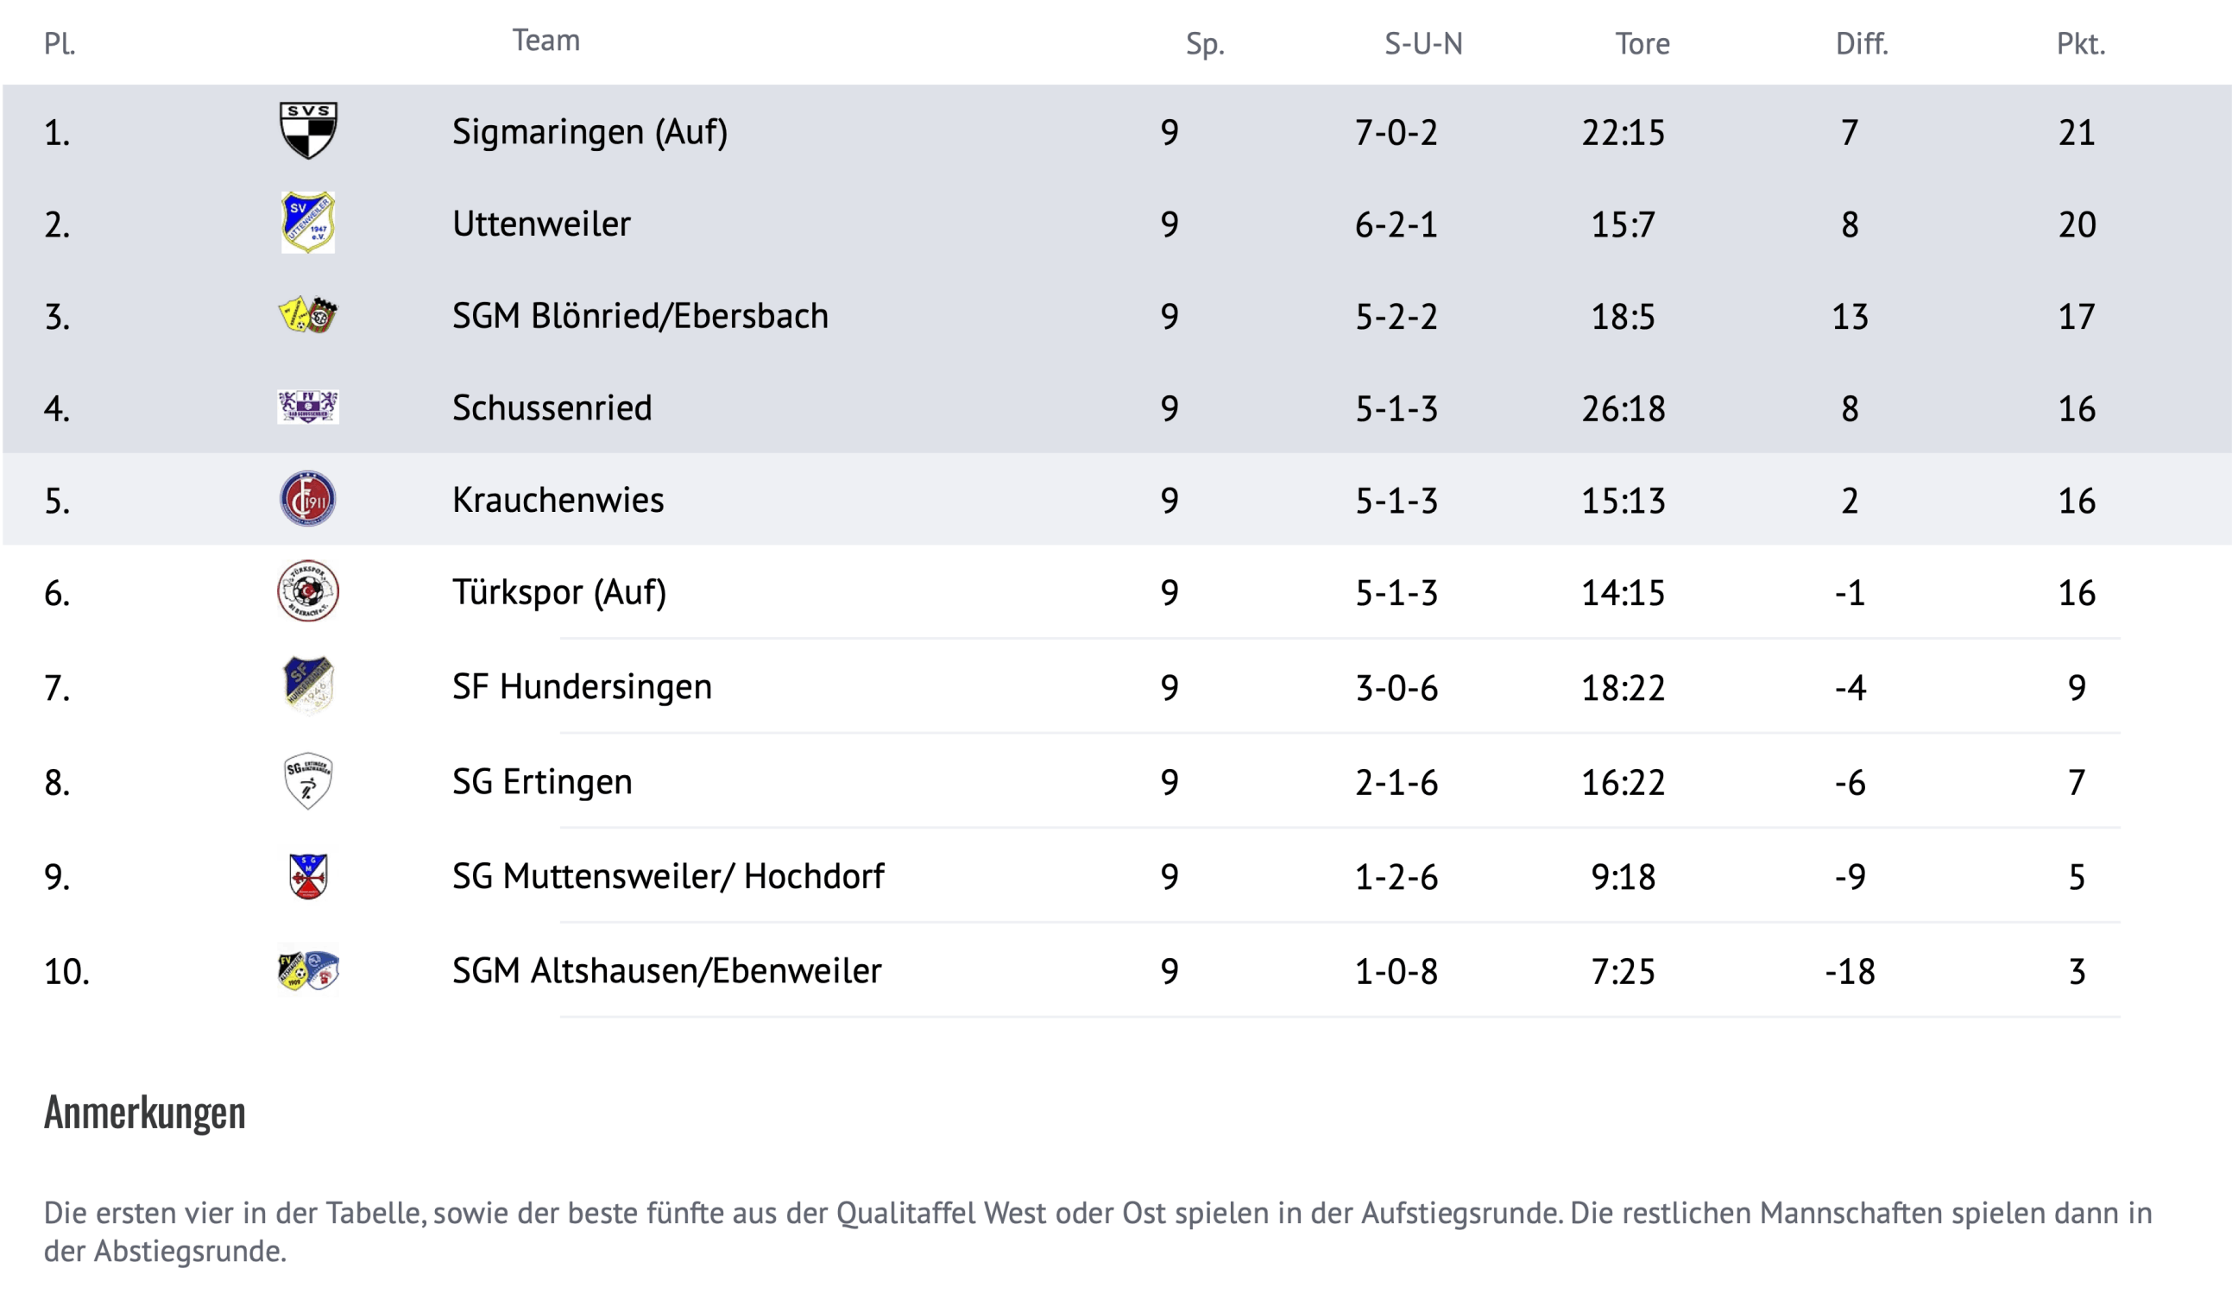The height and width of the screenshot is (1300, 2232).
Task: Open the SGM Blönried/Ebersbach double logo
Action: click(x=307, y=314)
